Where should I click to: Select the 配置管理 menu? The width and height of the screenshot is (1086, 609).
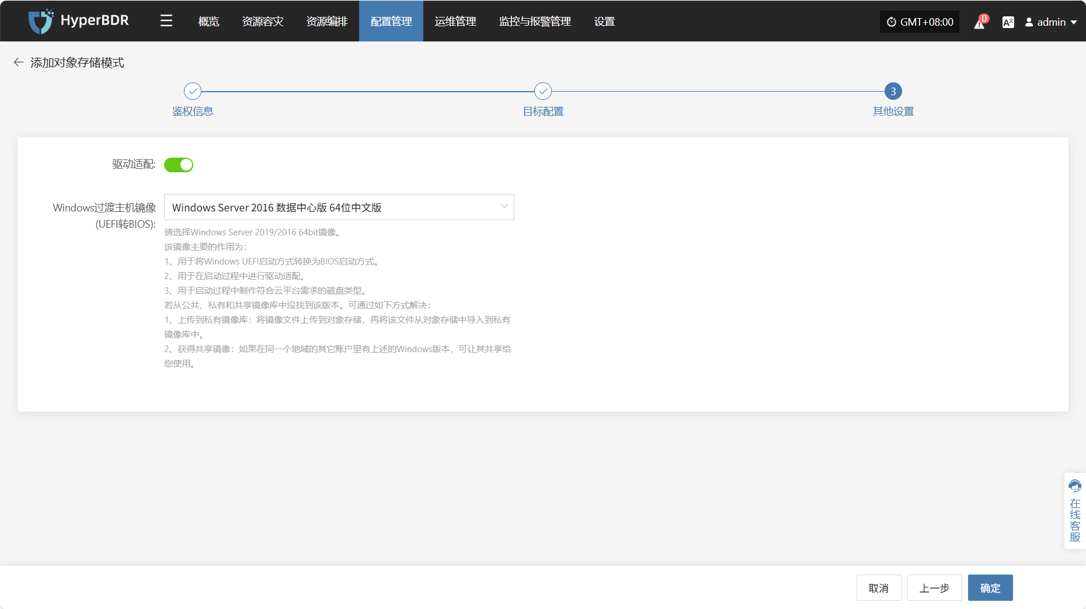391,21
